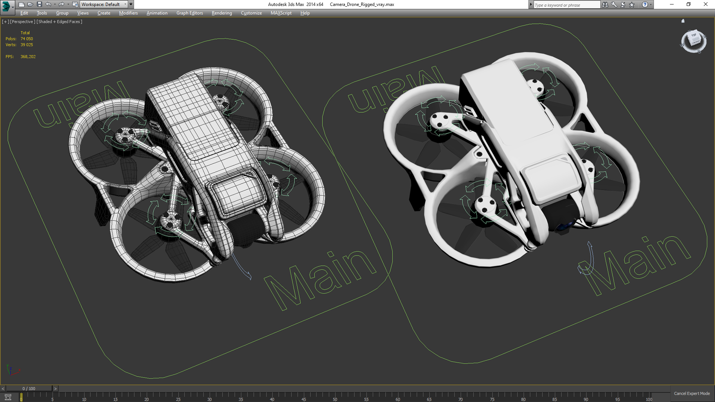Click the Open File folder icon
This screenshot has width=715, height=402.
pos(31,4)
